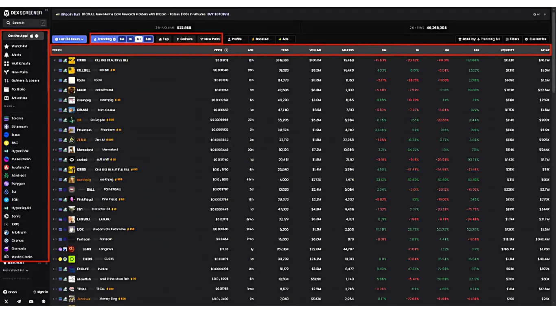Open Rank by Trending 6H dropdown
556x313 pixels.
pos(479,39)
